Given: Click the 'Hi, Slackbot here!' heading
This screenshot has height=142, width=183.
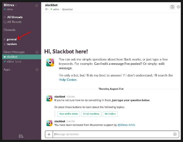Looking at the screenshot, I should point(66,51).
